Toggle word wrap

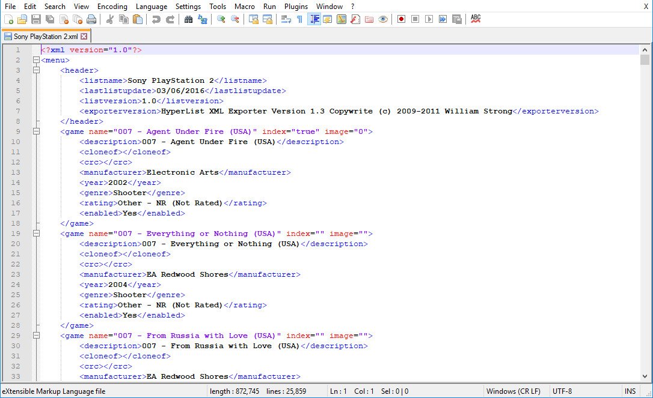point(286,19)
